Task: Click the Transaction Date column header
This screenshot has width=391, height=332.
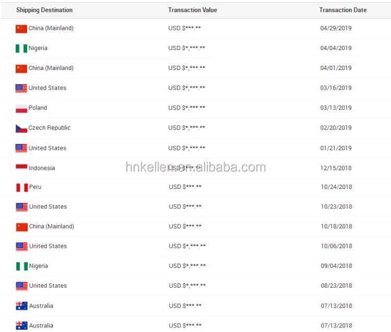Action: pyautogui.click(x=343, y=10)
